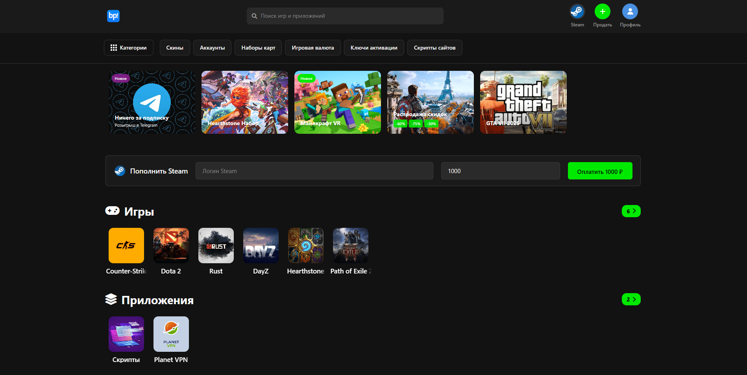Click the Логин Steam input field
Image resolution: width=747 pixels, height=375 pixels.
click(314, 171)
